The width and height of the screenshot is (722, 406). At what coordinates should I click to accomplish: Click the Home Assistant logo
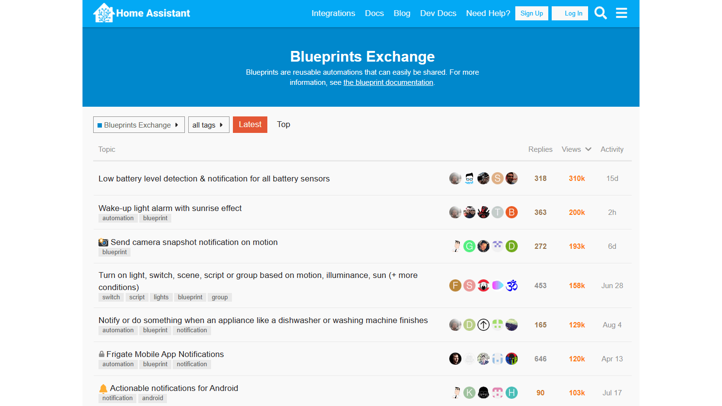[x=142, y=13]
